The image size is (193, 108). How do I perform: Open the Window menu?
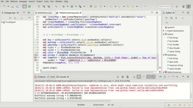tap(59, 1)
